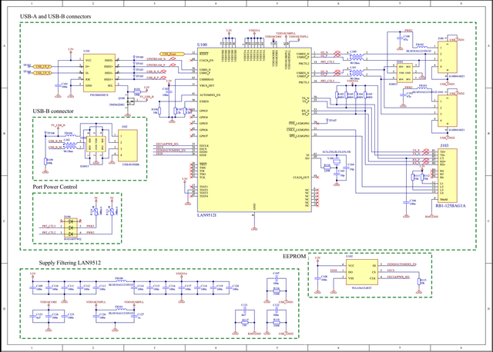Click the 'VDD18CORE' power label in Supply Filtering
The width and height of the screenshot is (493, 352).
(x=49, y=302)
